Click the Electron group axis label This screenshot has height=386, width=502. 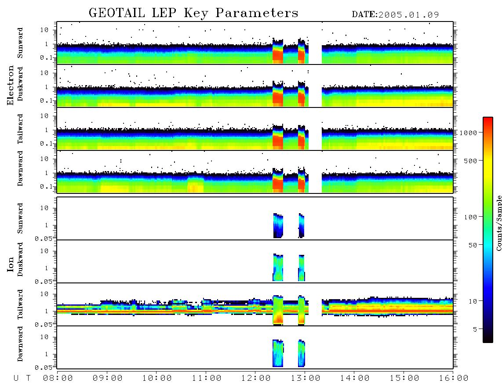pos(10,85)
